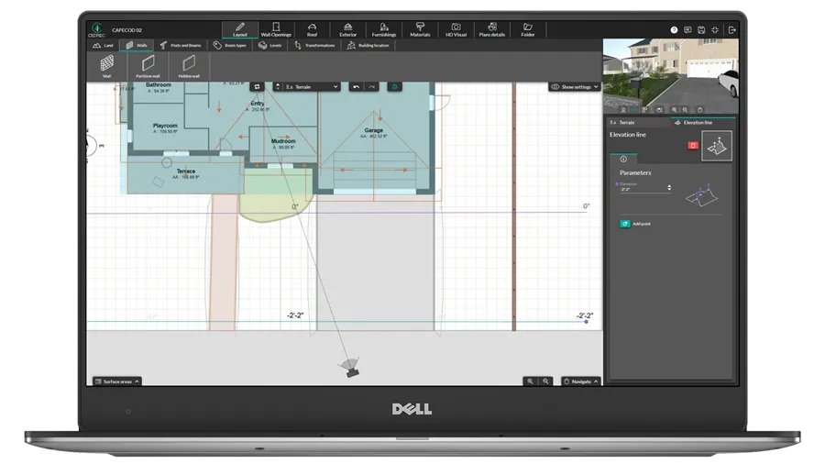This screenshot has height=464, width=825.
Task: Open the Terrain level dropdown
Action: (x=311, y=87)
